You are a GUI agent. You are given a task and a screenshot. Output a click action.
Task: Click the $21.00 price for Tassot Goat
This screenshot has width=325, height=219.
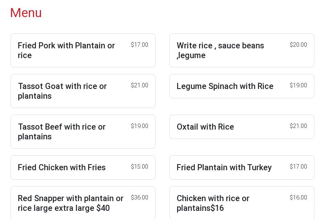coord(139,85)
